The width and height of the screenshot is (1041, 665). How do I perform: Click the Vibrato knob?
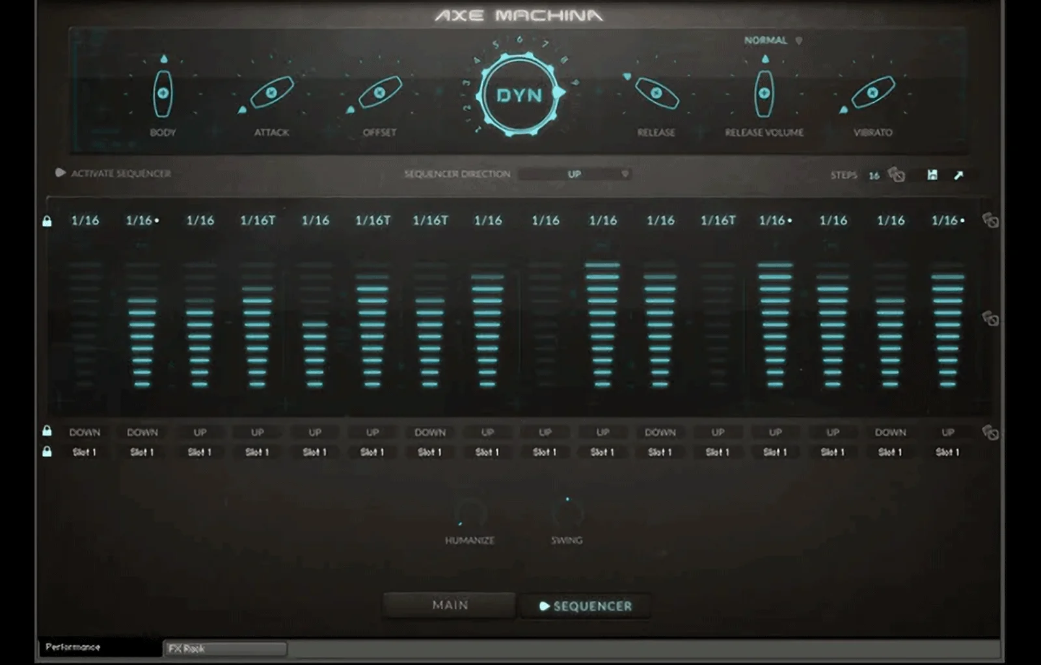pyautogui.click(x=872, y=93)
